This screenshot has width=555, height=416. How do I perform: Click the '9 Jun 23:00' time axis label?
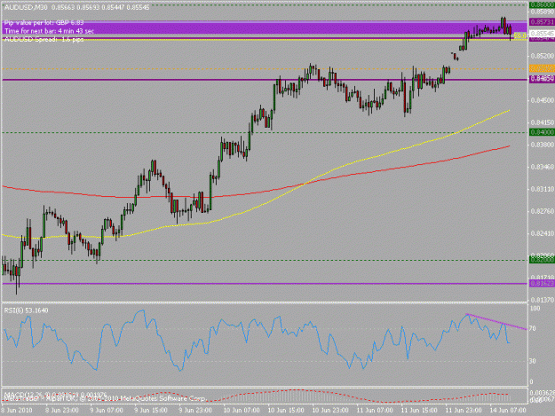(195, 410)
